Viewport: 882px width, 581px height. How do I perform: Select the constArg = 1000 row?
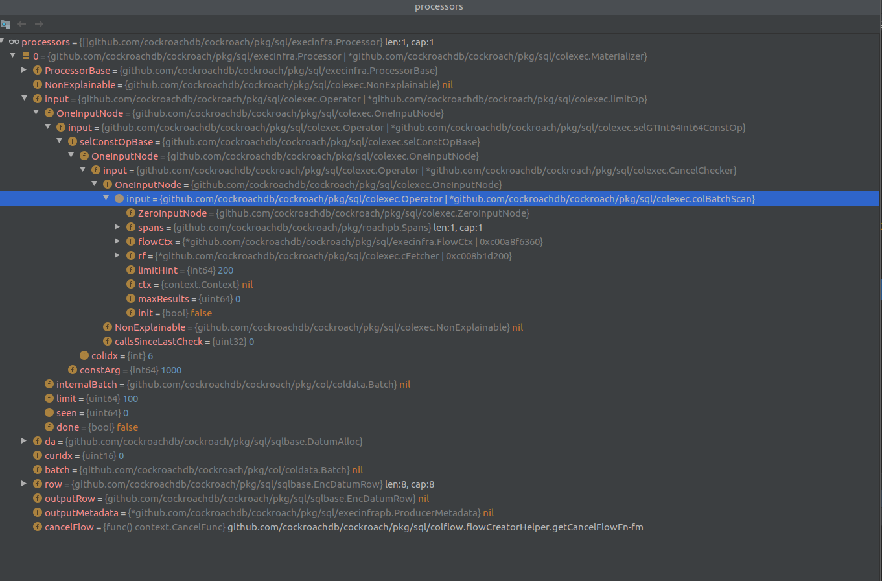tap(441, 370)
